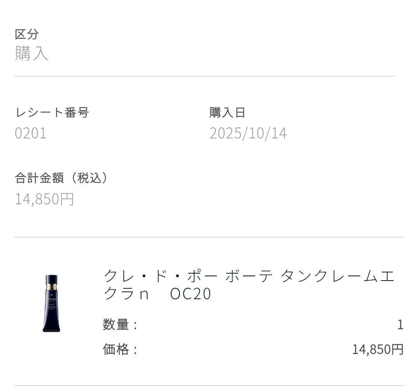Screen dimensions: 407x386
Task: Click the 購入 category value
Action: 32,53
